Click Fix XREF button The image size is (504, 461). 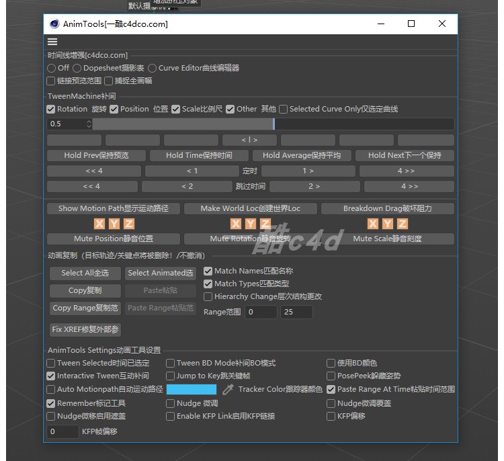[x=85, y=329]
